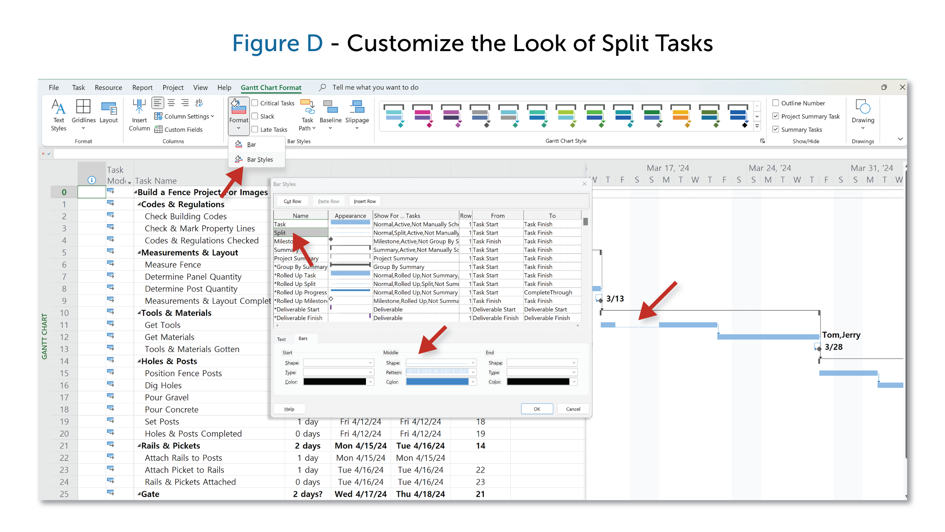Uncheck the Project Summary Task checkbox
The image size is (945, 532).
tap(776, 116)
